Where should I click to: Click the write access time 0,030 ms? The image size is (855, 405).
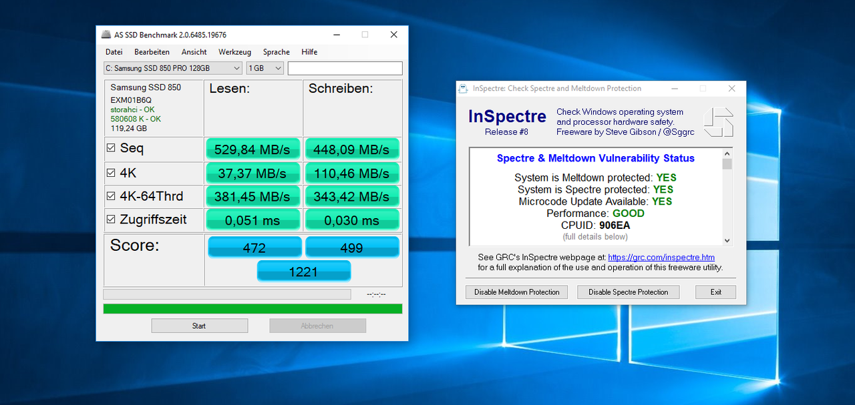351,220
